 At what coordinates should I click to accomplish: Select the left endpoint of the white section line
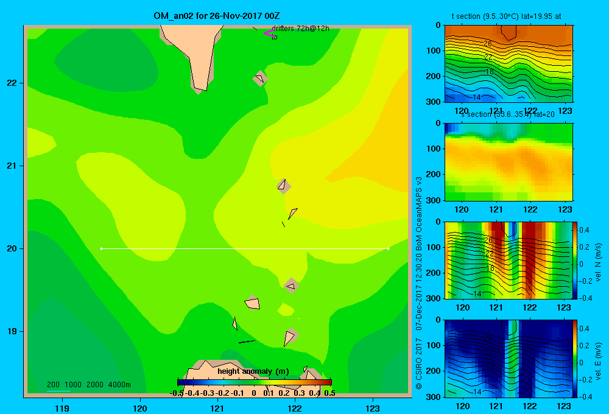[x=101, y=248]
